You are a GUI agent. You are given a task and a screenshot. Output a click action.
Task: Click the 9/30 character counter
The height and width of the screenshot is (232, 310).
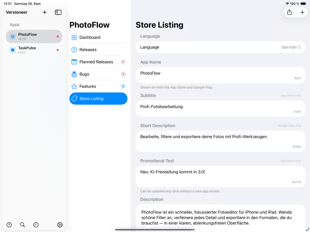[297, 78]
